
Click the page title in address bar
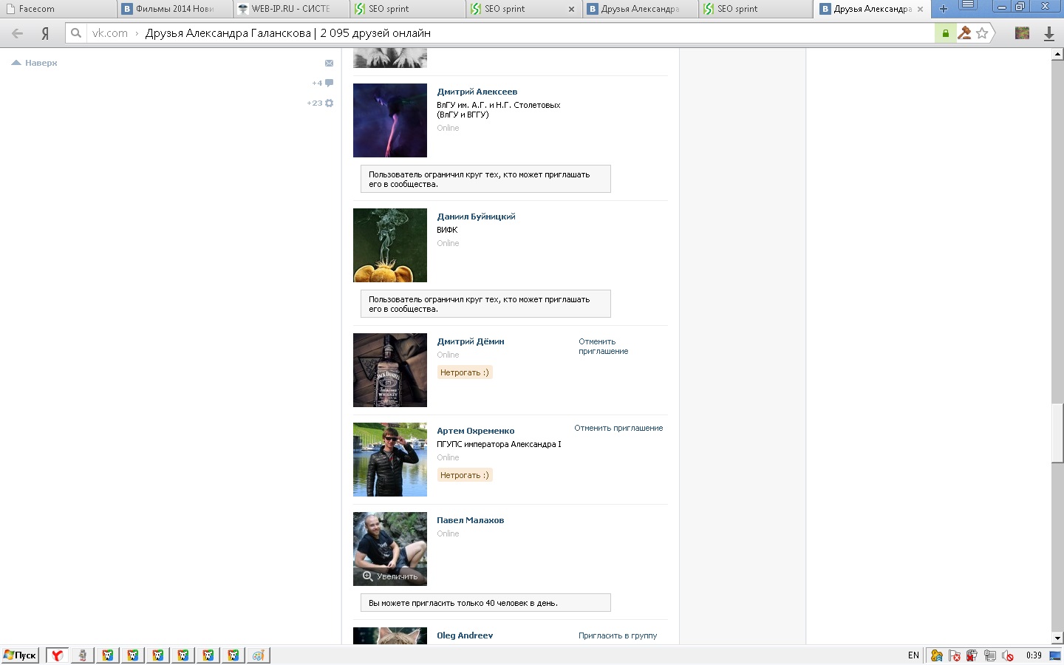click(287, 33)
